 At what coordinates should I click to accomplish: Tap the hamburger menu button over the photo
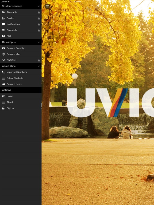click(47, 6)
